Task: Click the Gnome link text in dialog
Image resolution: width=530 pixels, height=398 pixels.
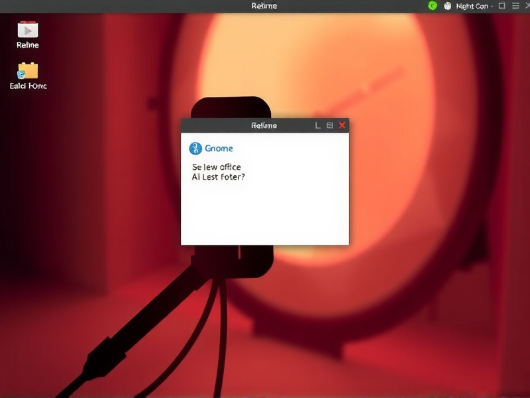Action: coord(219,149)
